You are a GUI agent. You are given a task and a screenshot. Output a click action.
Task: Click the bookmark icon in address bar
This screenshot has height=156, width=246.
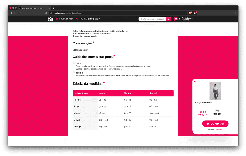tap(46, 13)
